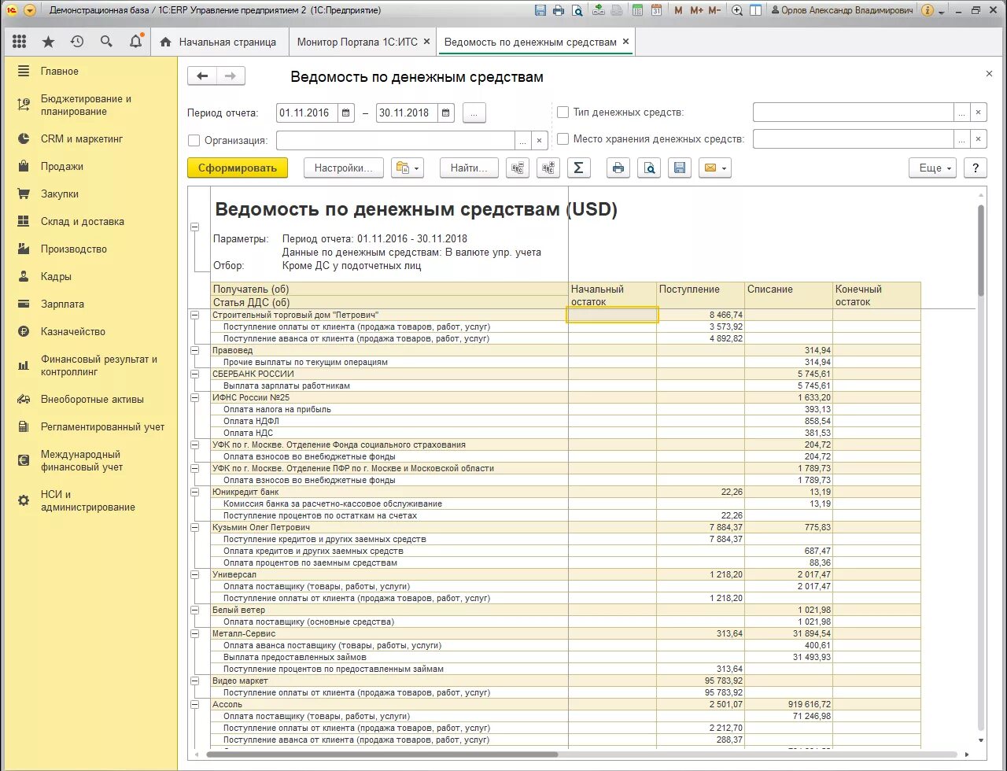Open the search magnifier in the top panel
1007x771 pixels.
tap(106, 42)
